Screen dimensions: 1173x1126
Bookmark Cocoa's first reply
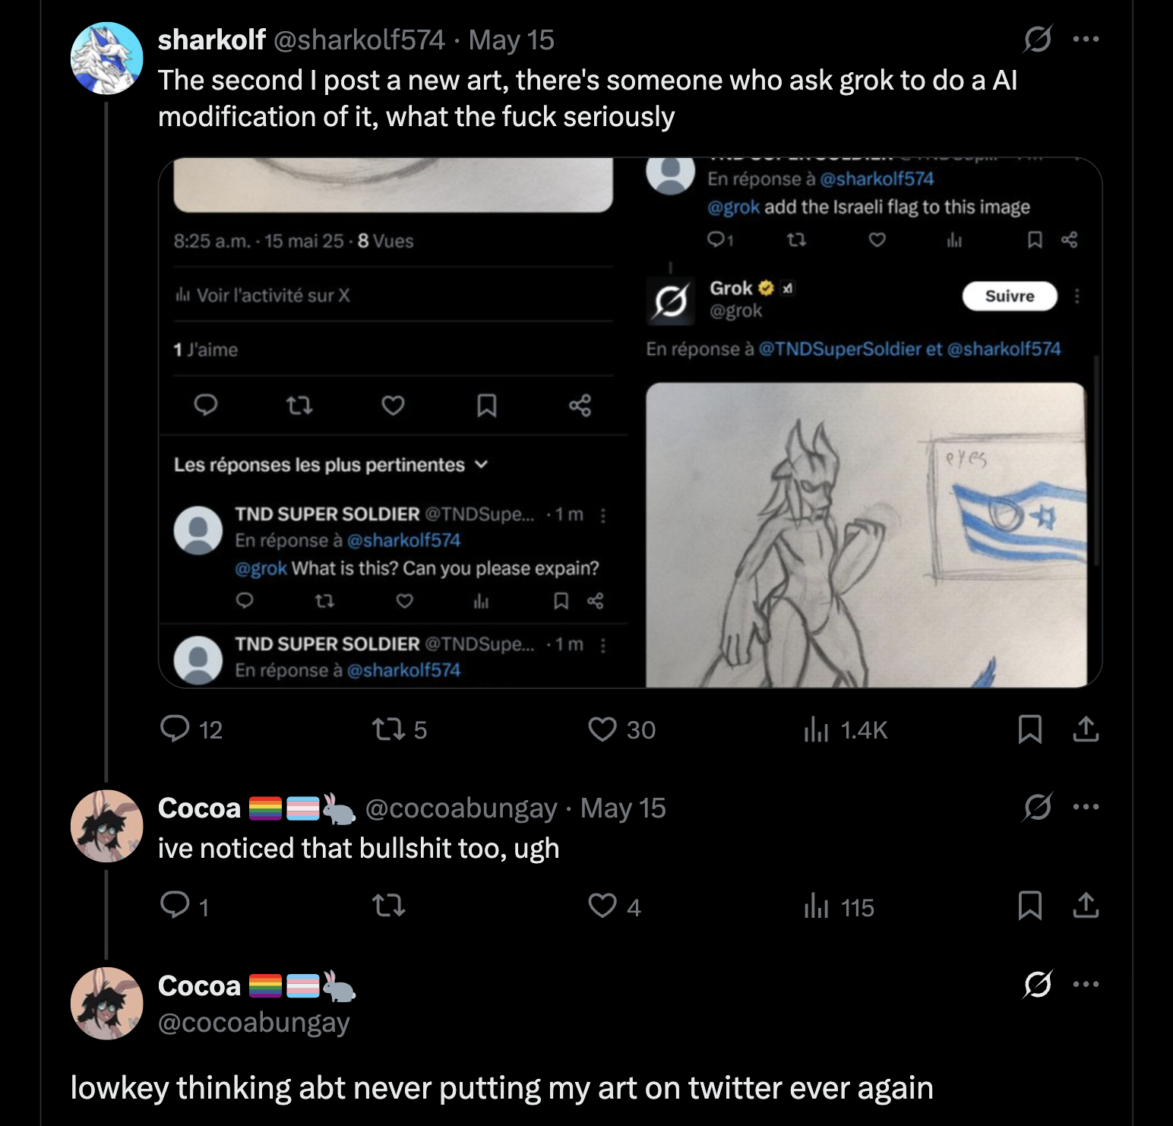[x=1029, y=906]
